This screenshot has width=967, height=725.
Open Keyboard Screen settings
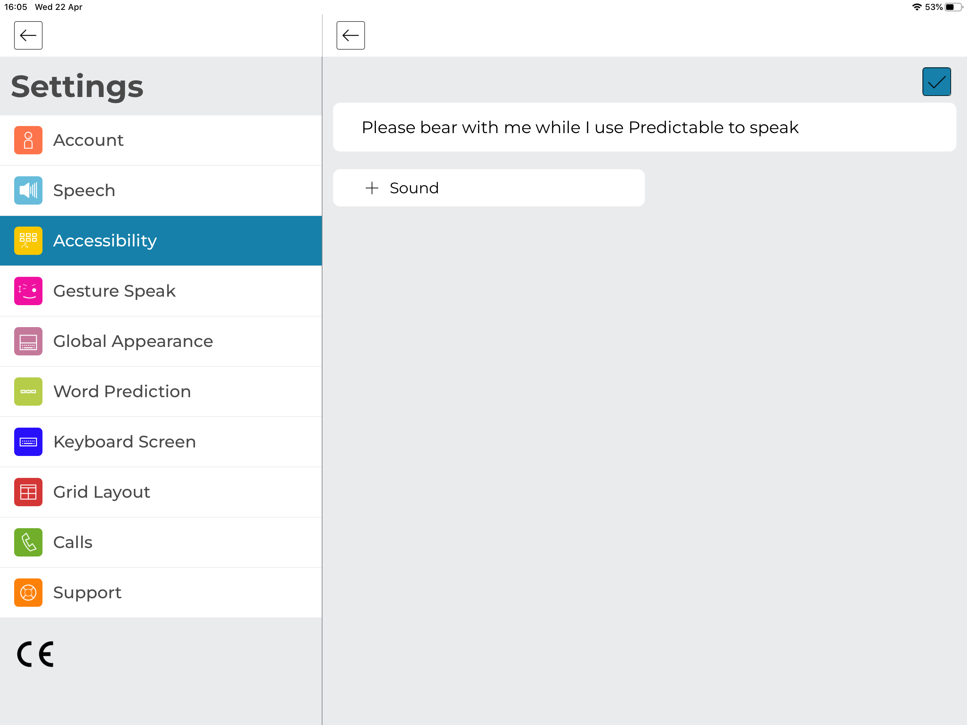161,442
